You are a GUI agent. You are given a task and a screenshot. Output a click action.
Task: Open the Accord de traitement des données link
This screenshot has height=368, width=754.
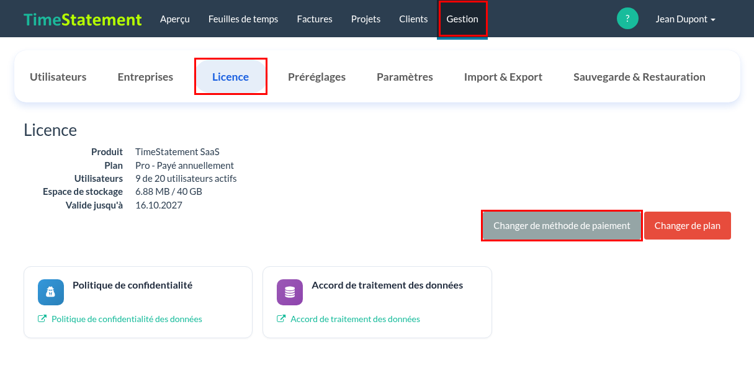[356, 319]
